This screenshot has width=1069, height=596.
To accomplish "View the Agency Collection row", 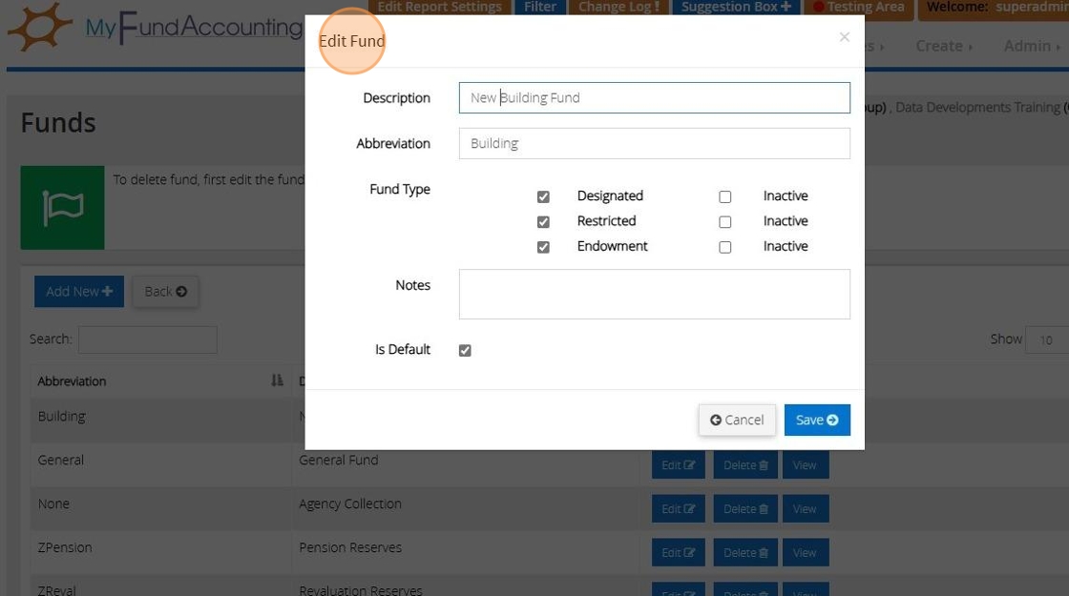I will (x=806, y=509).
